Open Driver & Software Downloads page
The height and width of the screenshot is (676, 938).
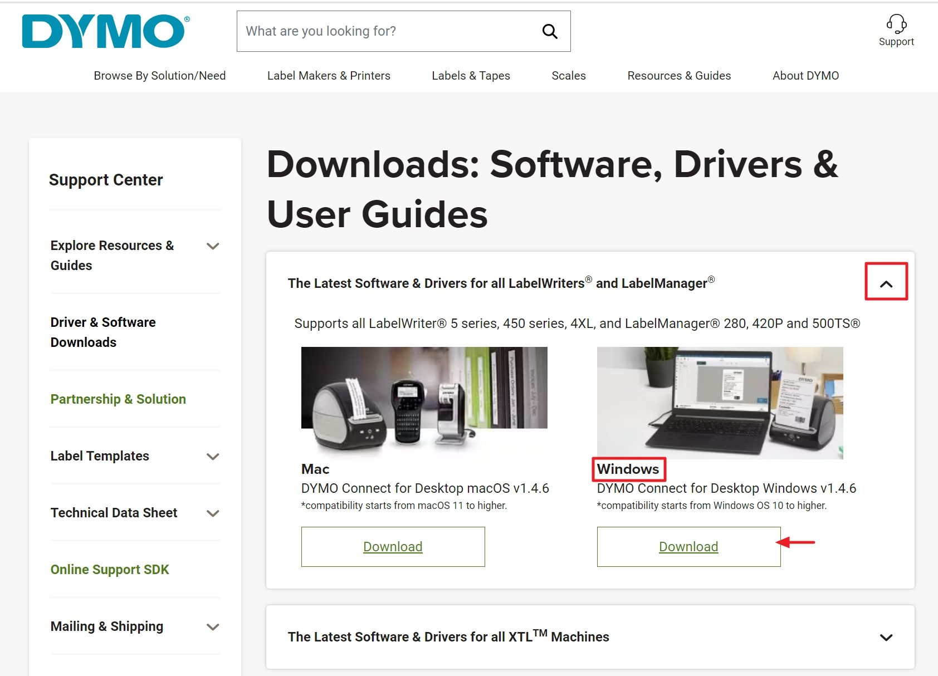click(103, 332)
